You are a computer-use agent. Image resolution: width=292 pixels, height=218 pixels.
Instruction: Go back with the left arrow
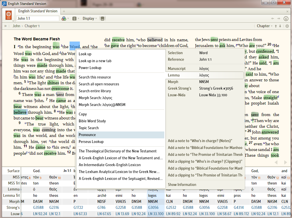point(273,18)
